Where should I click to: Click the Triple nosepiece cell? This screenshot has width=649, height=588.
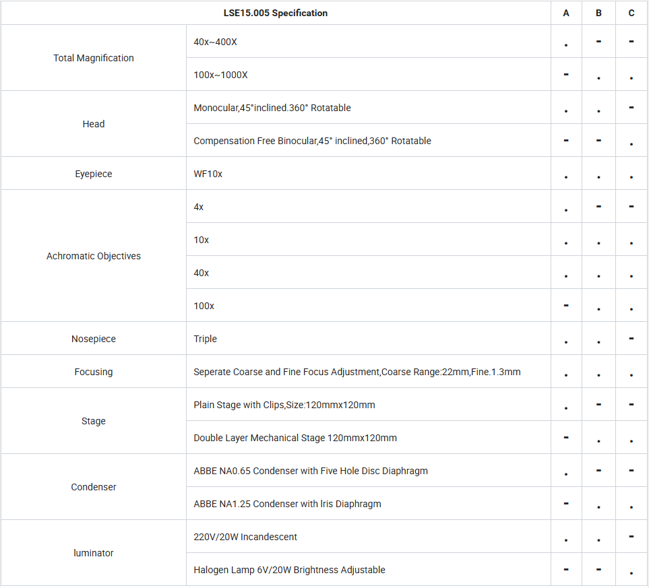(369, 339)
